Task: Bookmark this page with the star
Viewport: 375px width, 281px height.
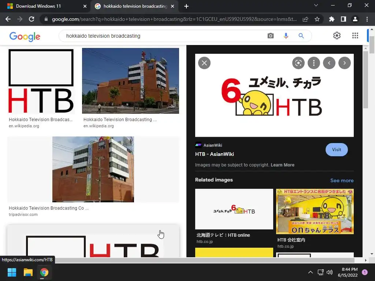Action: 317,19
